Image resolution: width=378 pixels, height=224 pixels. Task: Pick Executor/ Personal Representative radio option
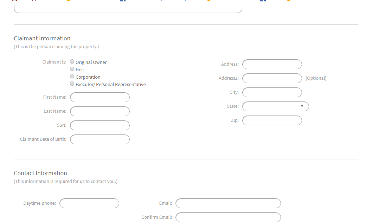(x=72, y=84)
